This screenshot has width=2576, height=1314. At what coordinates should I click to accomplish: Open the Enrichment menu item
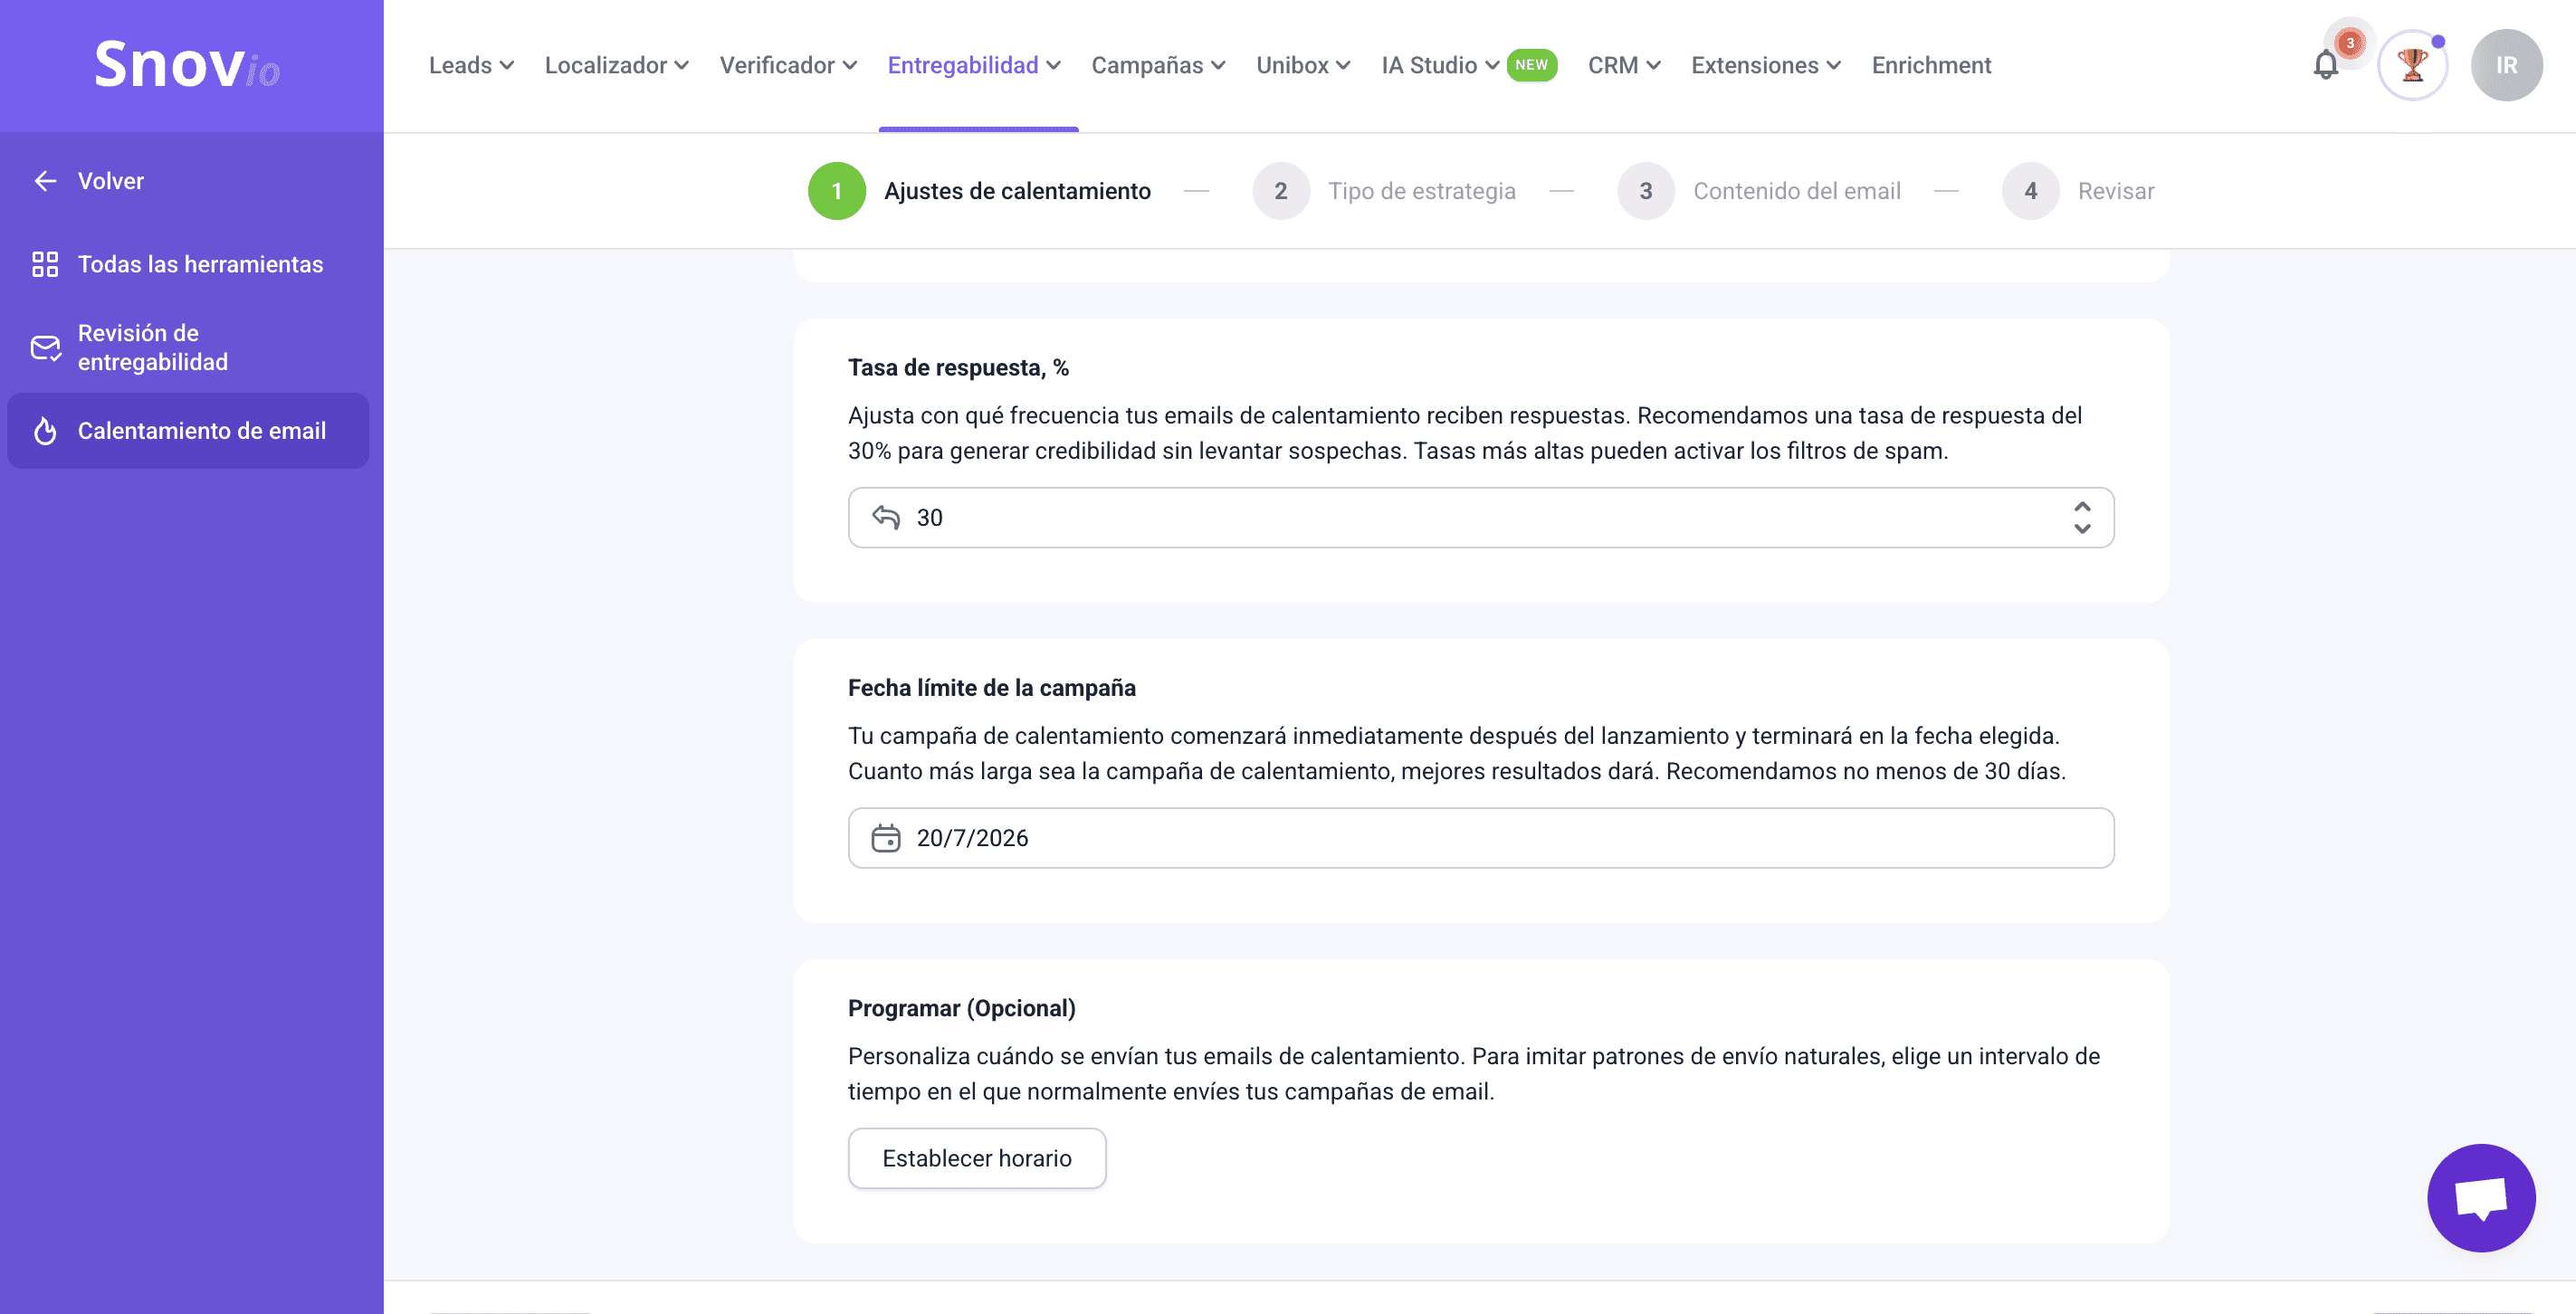pyautogui.click(x=1930, y=64)
